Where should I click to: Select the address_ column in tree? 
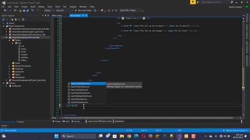point(25,58)
